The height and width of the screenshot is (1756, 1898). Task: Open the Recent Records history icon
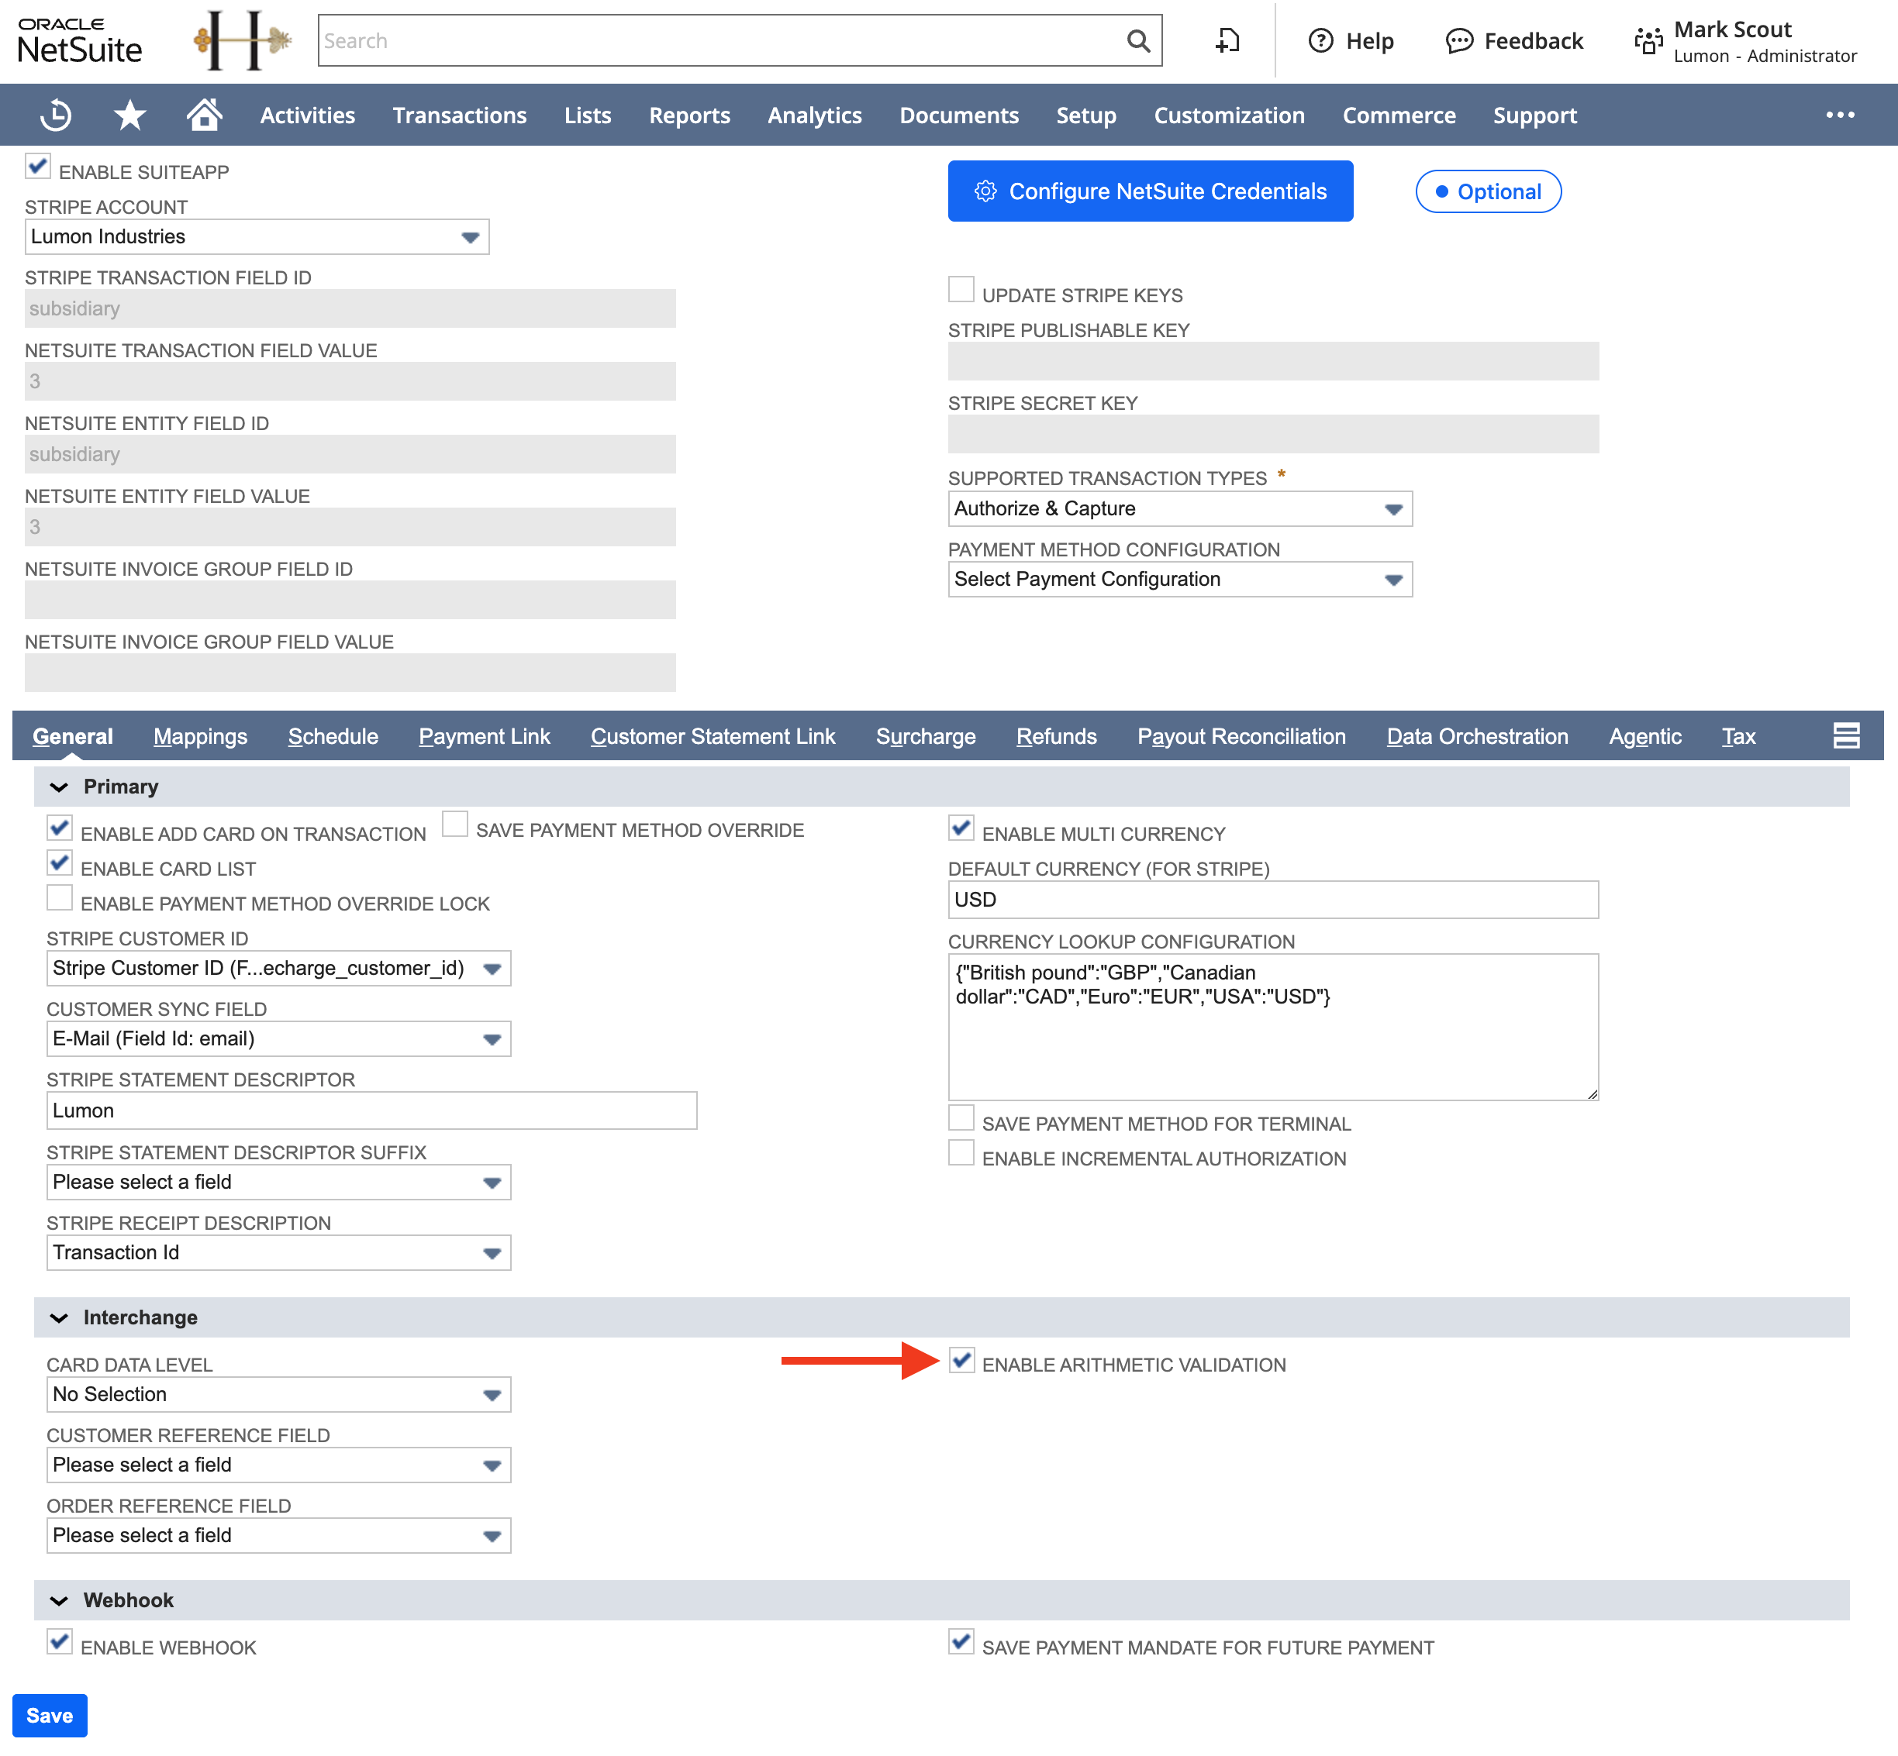pyautogui.click(x=56, y=115)
